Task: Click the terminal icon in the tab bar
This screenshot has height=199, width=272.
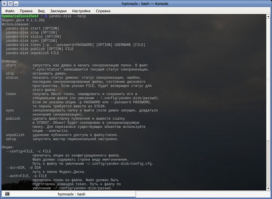Action: [x=7, y=194]
